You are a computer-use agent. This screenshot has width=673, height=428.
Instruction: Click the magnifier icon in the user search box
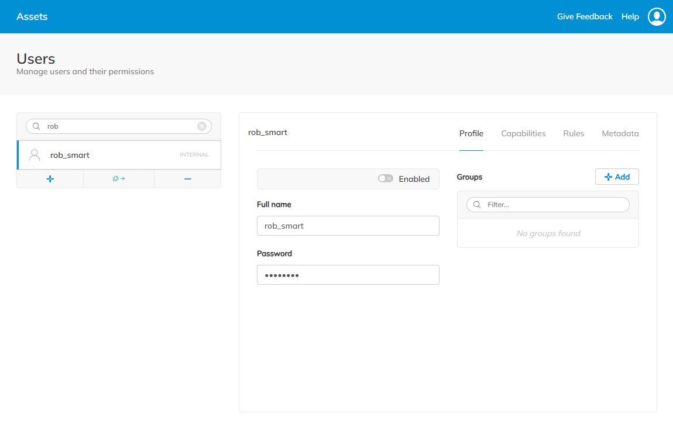coord(35,126)
